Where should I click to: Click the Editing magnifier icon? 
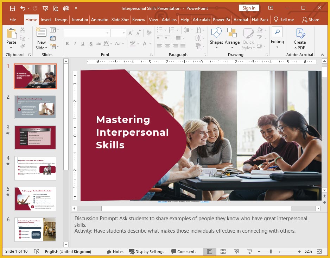pos(277,32)
